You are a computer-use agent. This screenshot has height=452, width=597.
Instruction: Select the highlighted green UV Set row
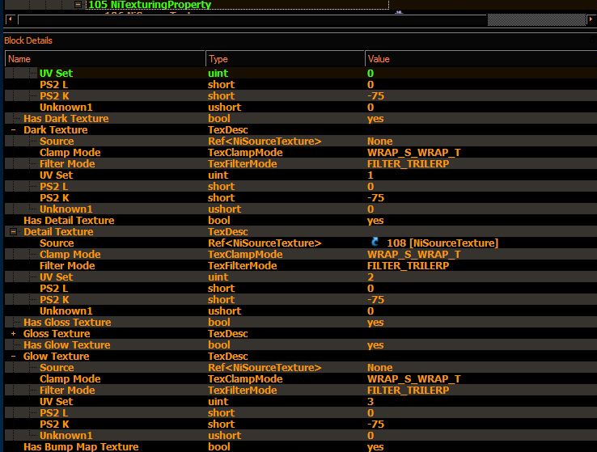(301, 73)
